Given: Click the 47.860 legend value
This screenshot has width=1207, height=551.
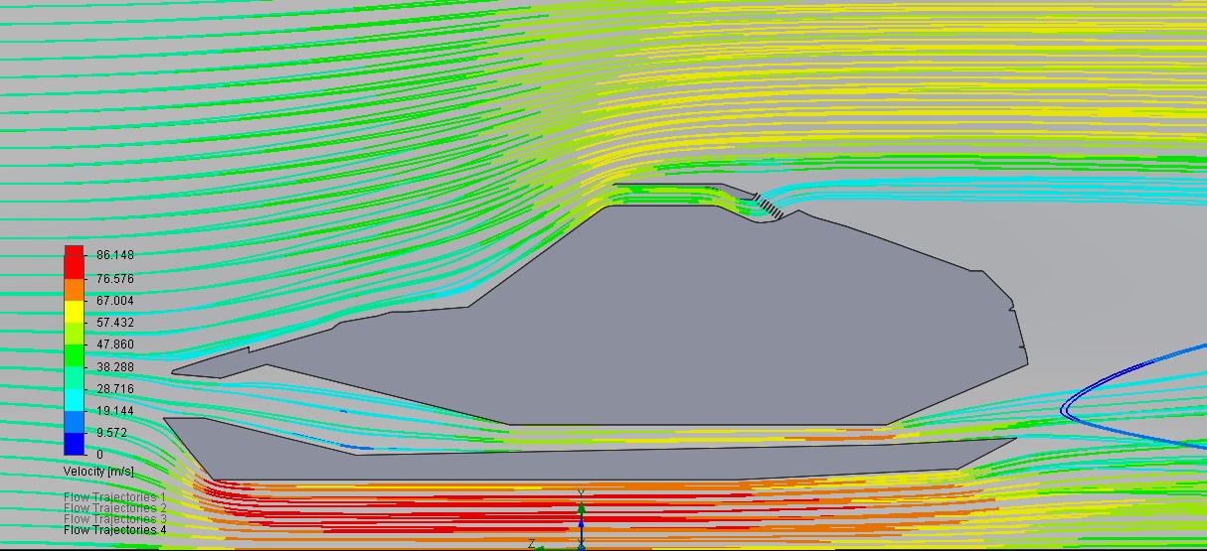Looking at the screenshot, I should [114, 344].
